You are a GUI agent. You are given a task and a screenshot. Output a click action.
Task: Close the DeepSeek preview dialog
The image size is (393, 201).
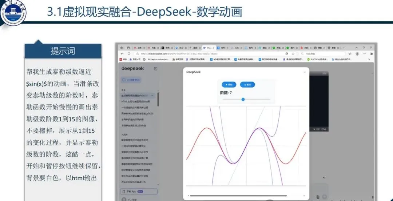click(305, 72)
